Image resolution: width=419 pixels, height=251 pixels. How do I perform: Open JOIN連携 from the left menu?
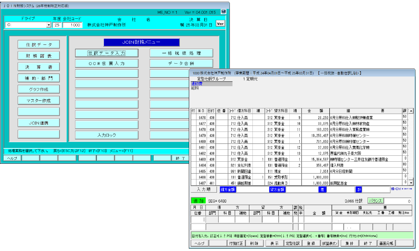39,123
